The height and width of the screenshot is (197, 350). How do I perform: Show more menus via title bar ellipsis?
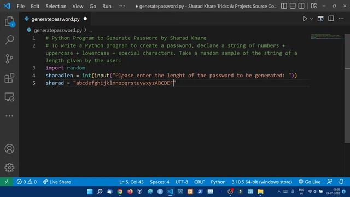[x=122, y=6]
